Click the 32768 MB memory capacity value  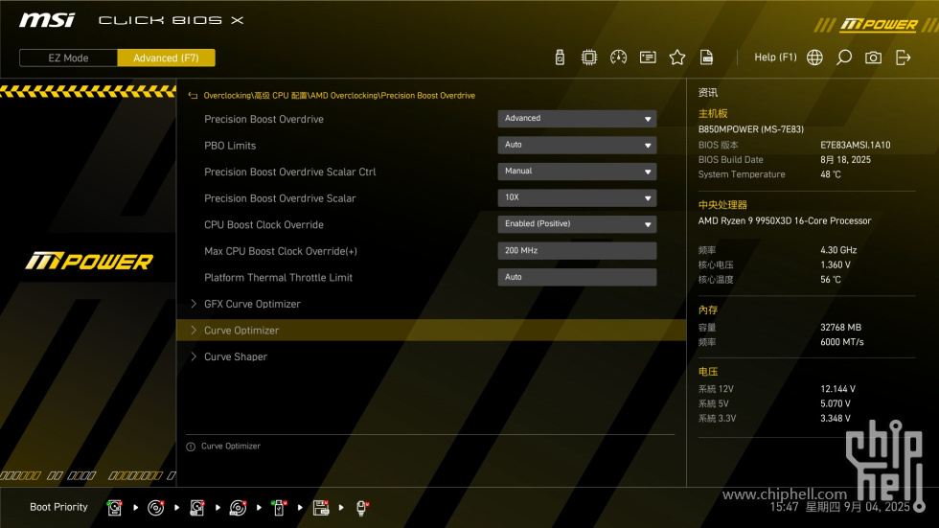pyautogui.click(x=841, y=328)
